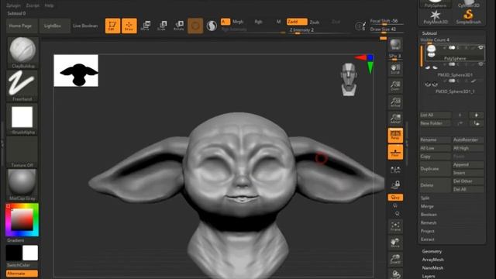The image size is (496, 279).
Task: Select the Draw mode button
Action: tap(129, 26)
